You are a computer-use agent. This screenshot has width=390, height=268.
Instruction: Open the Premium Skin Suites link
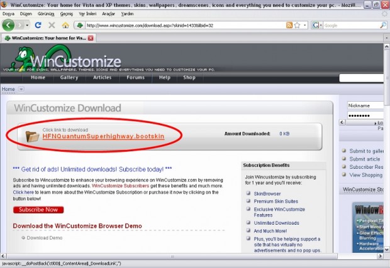point(276,201)
